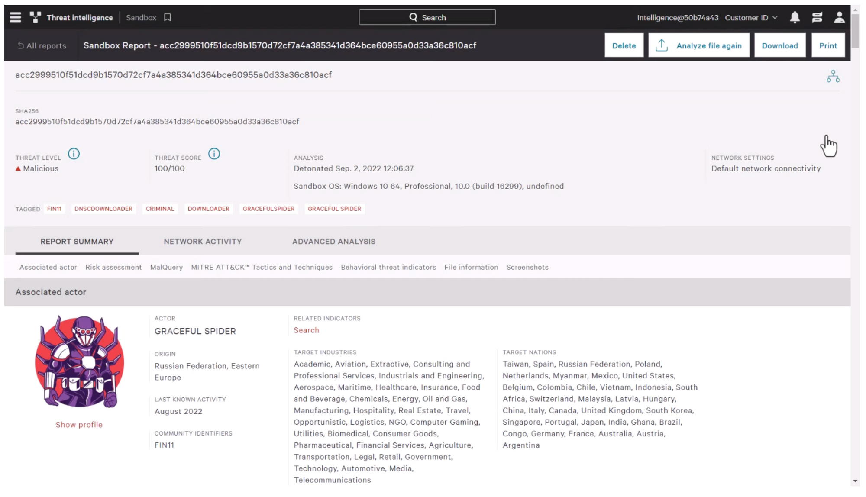Screen dimensions: 866x497
Task: Click the GRACEFUL SPIDER tag
Action: click(334, 209)
